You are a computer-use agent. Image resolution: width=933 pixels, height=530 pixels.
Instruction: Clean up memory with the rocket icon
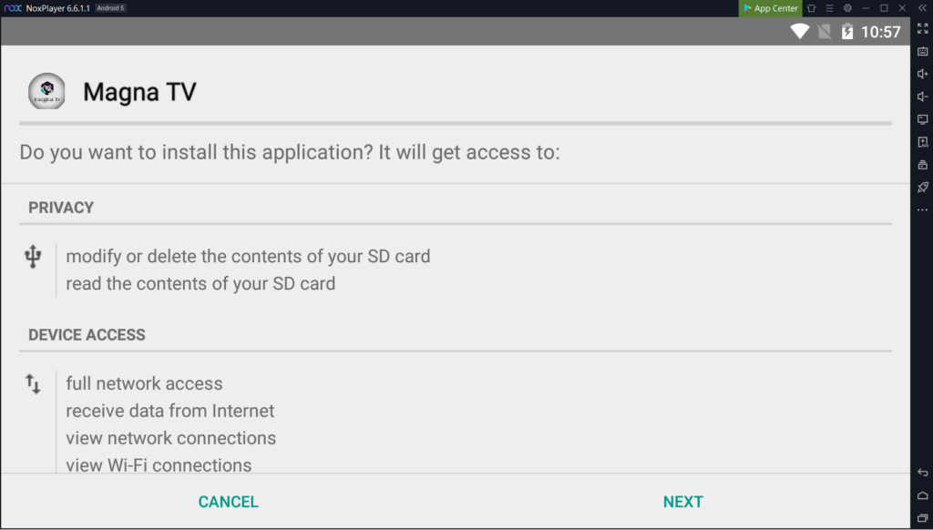point(922,188)
